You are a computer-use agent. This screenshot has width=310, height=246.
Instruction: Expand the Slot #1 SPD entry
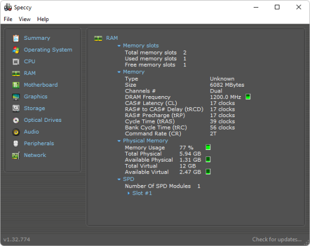tap(129, 193)
